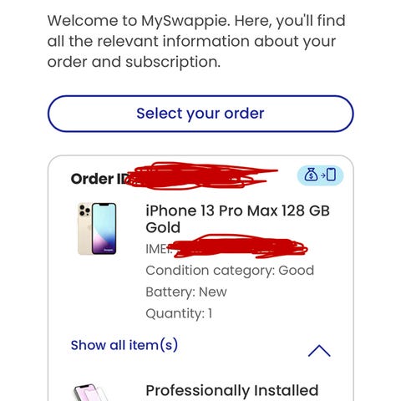
Task: Click the red scribble hiding the Order ID
Action: tap(200, 176)
